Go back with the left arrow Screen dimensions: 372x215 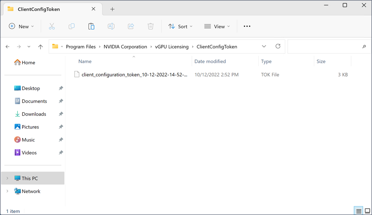point(8,47)
